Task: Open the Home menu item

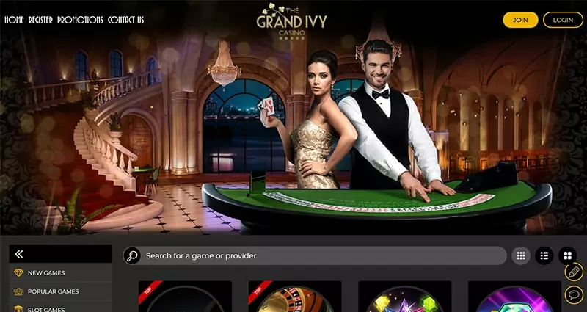Action: click(x=14, y=20)
